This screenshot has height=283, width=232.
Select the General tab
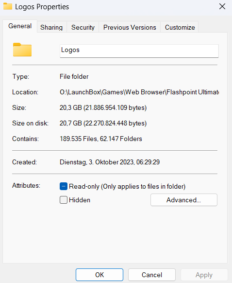pos(20,26)
